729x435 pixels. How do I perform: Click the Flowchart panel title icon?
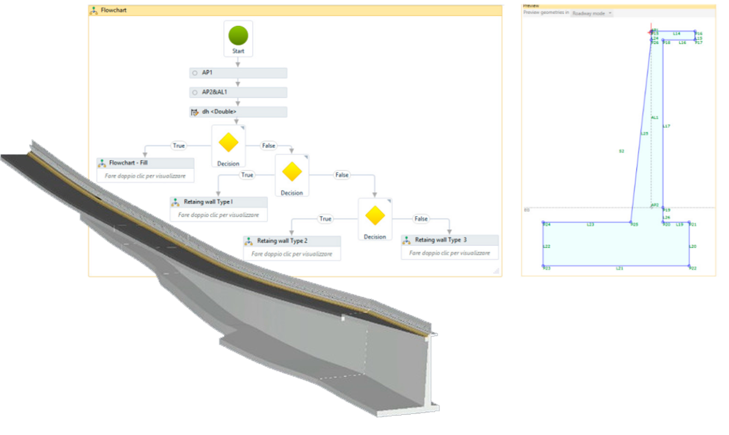pyautogui.click(x=94, y=11)
